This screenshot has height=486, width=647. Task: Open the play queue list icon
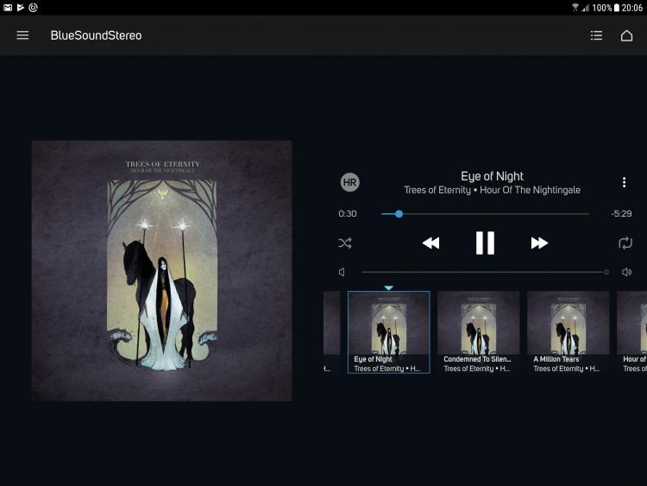pyautogui.click(x=596, y=35)
